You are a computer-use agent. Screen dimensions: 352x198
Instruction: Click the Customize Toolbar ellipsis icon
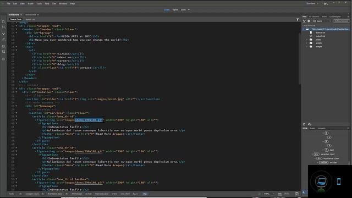click(3, 59)
